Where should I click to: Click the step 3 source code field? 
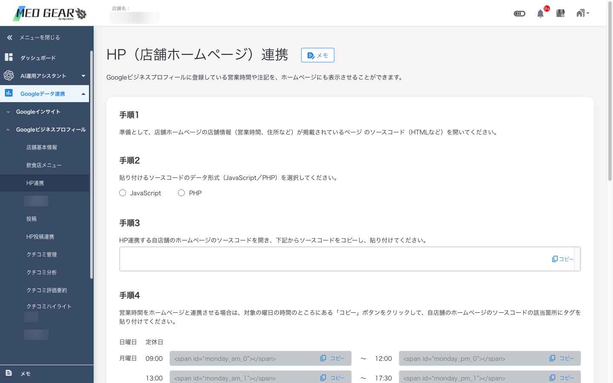pos(350,259)
